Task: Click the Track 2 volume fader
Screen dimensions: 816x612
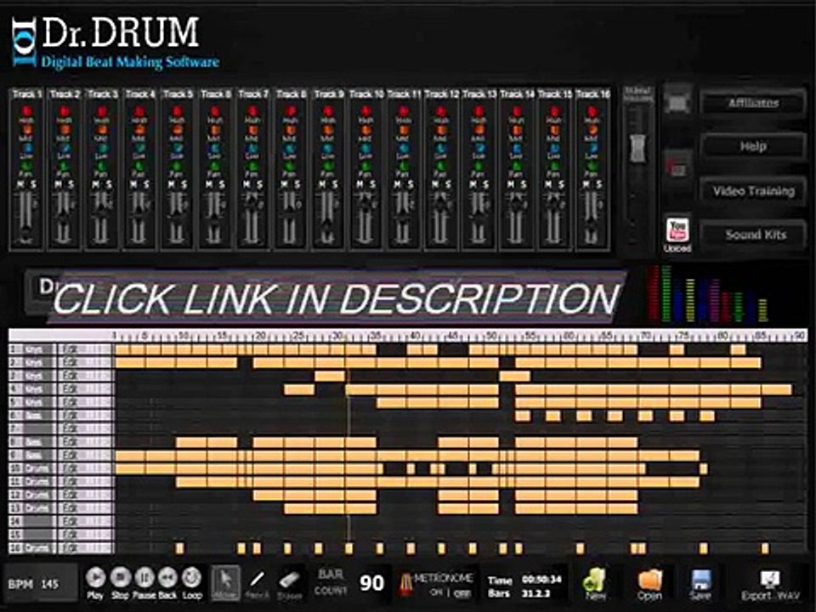Action: point(65,218)
